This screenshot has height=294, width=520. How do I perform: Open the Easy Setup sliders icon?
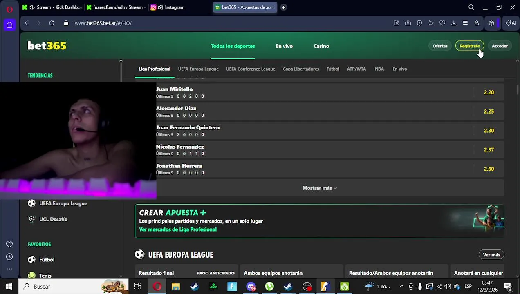pyautogui.click(x=465, y=23)
